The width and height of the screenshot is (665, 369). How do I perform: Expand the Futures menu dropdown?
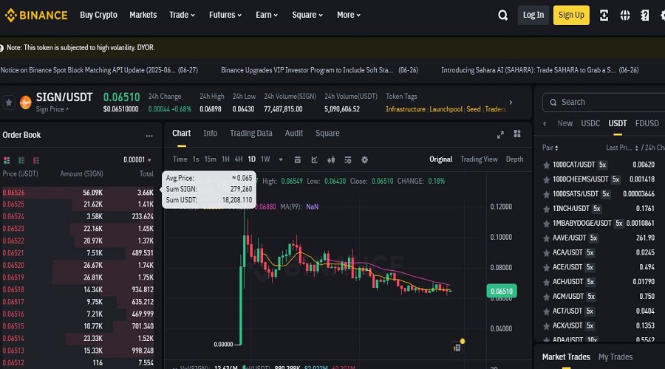pos(225,15)
